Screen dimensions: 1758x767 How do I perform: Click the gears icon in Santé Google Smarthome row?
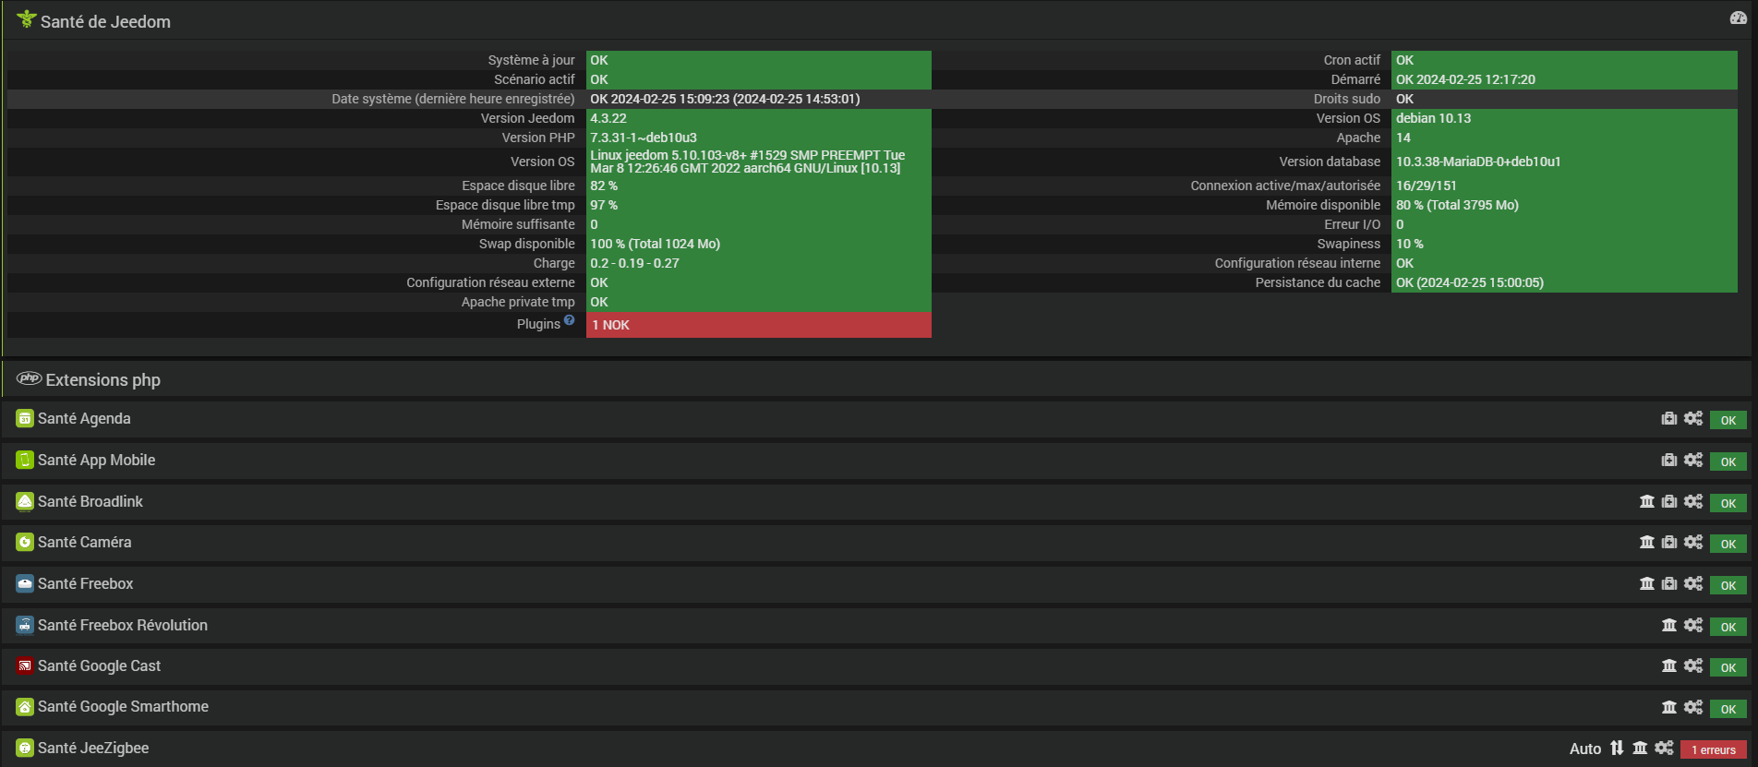click(1692, 707)
